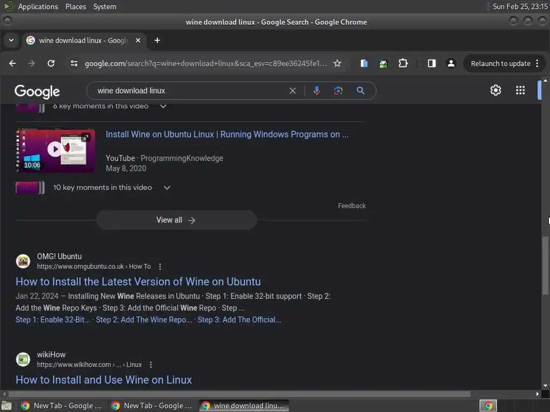
Task: Click the scroll-right arrow of horizontal scrollbar
Action: pos(538,394)
